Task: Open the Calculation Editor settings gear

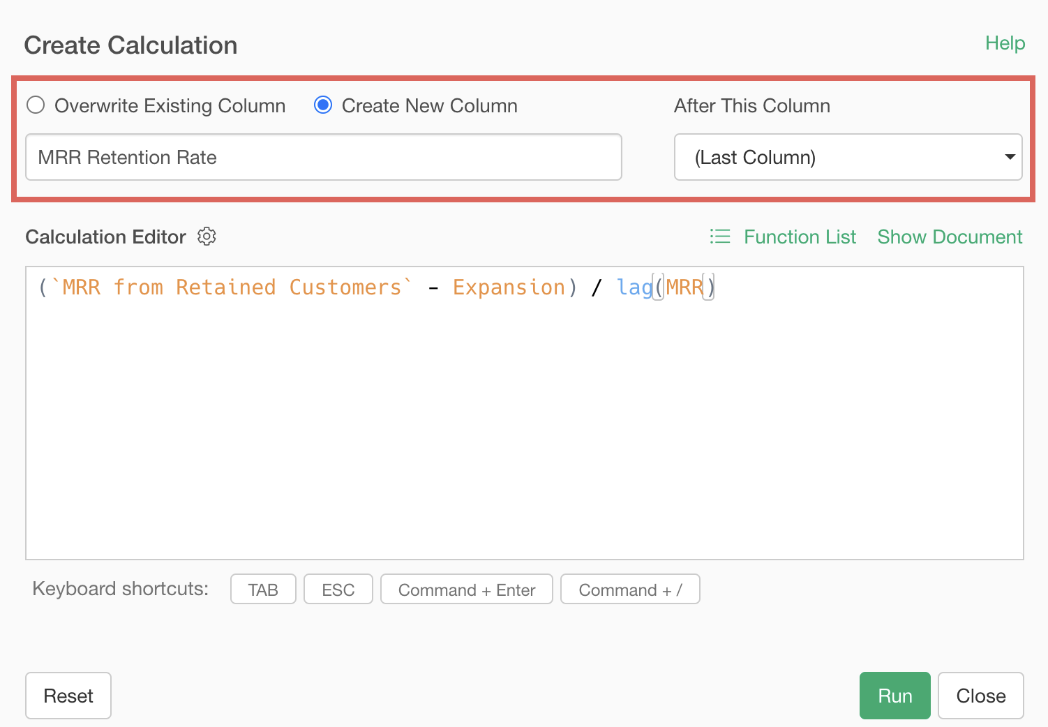Action: point(207,237)
